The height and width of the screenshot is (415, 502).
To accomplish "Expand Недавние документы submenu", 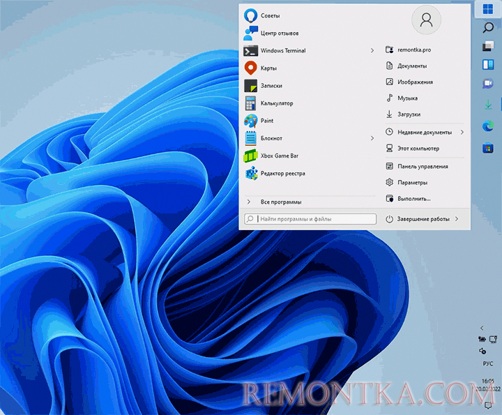I will [462, 132].
